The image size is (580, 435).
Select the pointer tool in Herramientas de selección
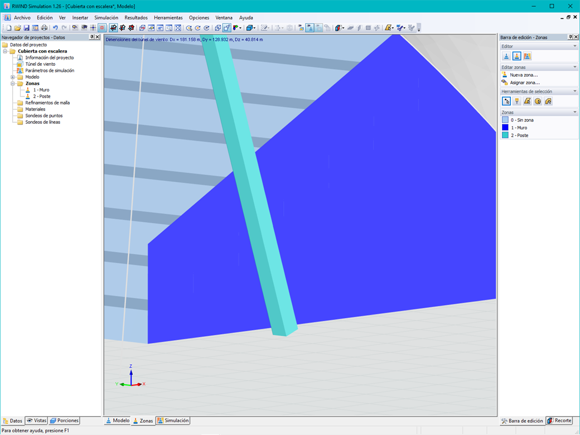coord(507,101)
